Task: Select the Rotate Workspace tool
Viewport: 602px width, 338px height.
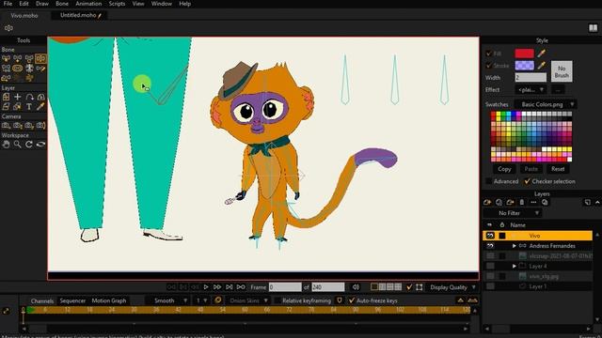Action: 29,145
